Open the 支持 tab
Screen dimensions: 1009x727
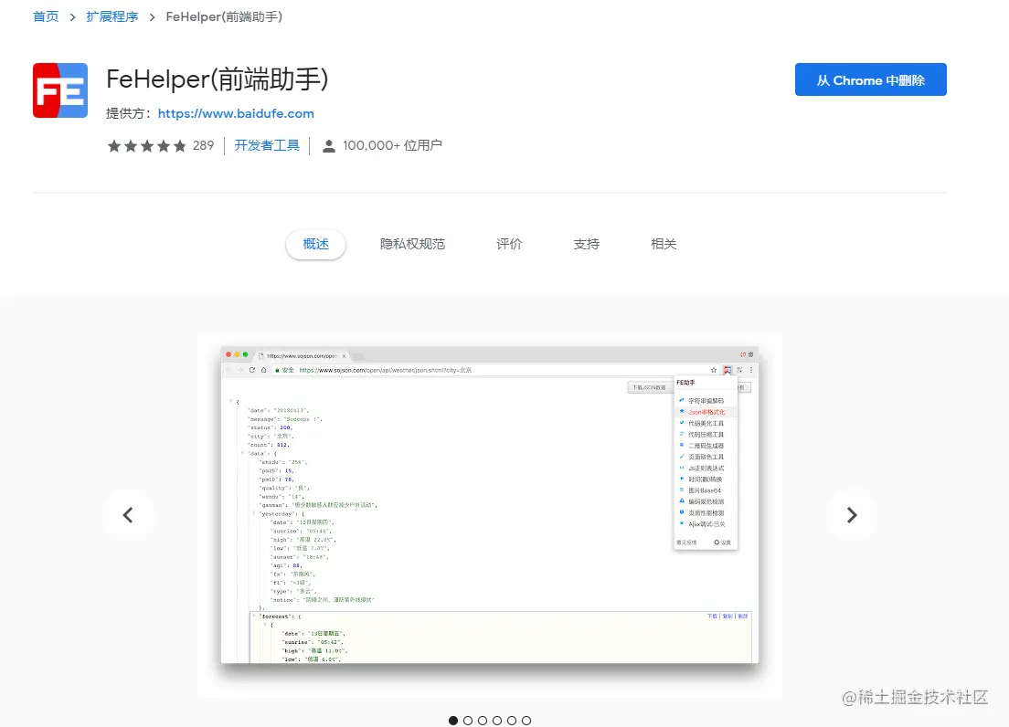(x=586, y=244)
